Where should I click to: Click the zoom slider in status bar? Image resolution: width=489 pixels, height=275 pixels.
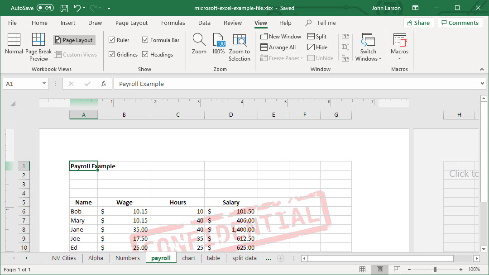(435, 270)
